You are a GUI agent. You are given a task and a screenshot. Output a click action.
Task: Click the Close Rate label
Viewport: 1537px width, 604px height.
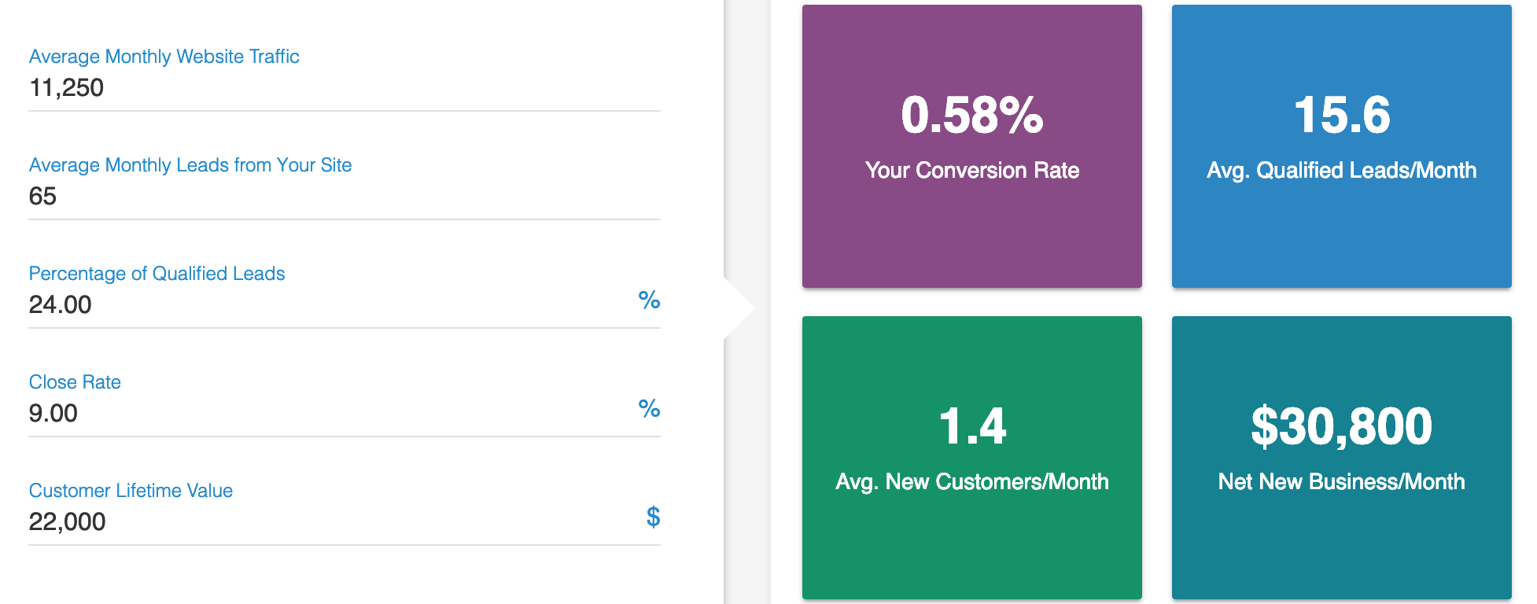pyautogui.click(x=75, y=382)
